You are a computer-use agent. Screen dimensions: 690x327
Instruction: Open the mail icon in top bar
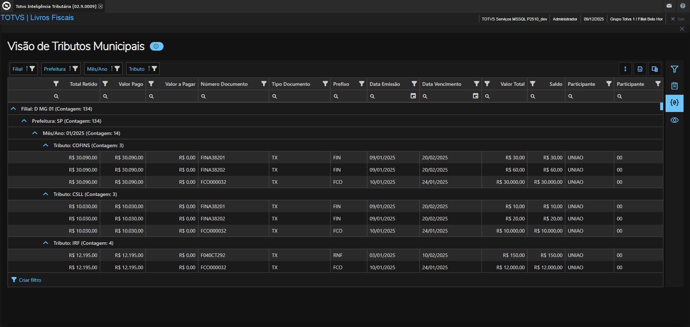coord(669,6)
